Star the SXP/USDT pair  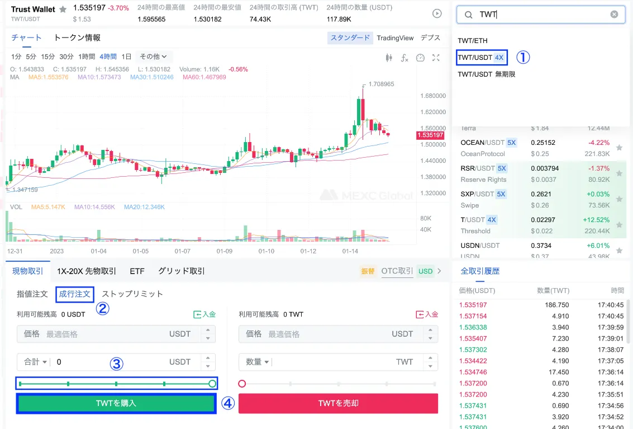619,199
